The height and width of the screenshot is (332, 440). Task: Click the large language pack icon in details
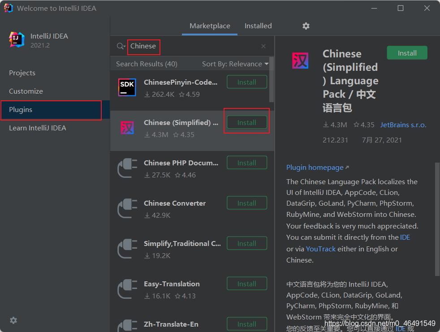[x=300, y=60]
